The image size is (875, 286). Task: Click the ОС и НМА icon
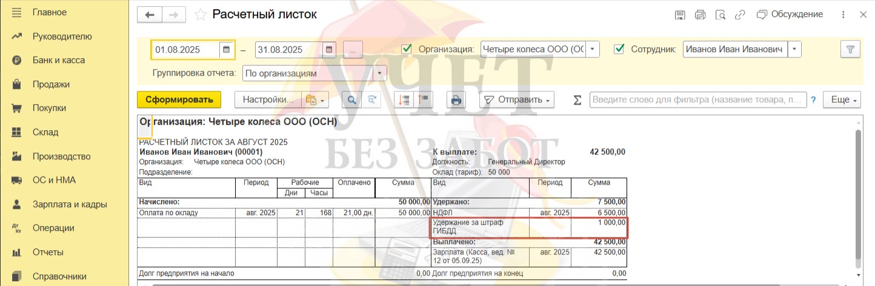17,180
